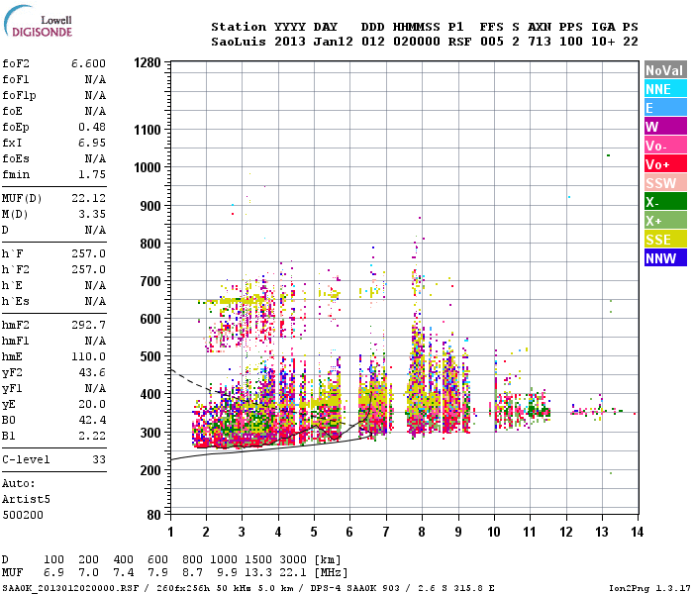Select the E blue legend swatch
The width and height of the screenshot is (693, 594).
click(665, 108)
